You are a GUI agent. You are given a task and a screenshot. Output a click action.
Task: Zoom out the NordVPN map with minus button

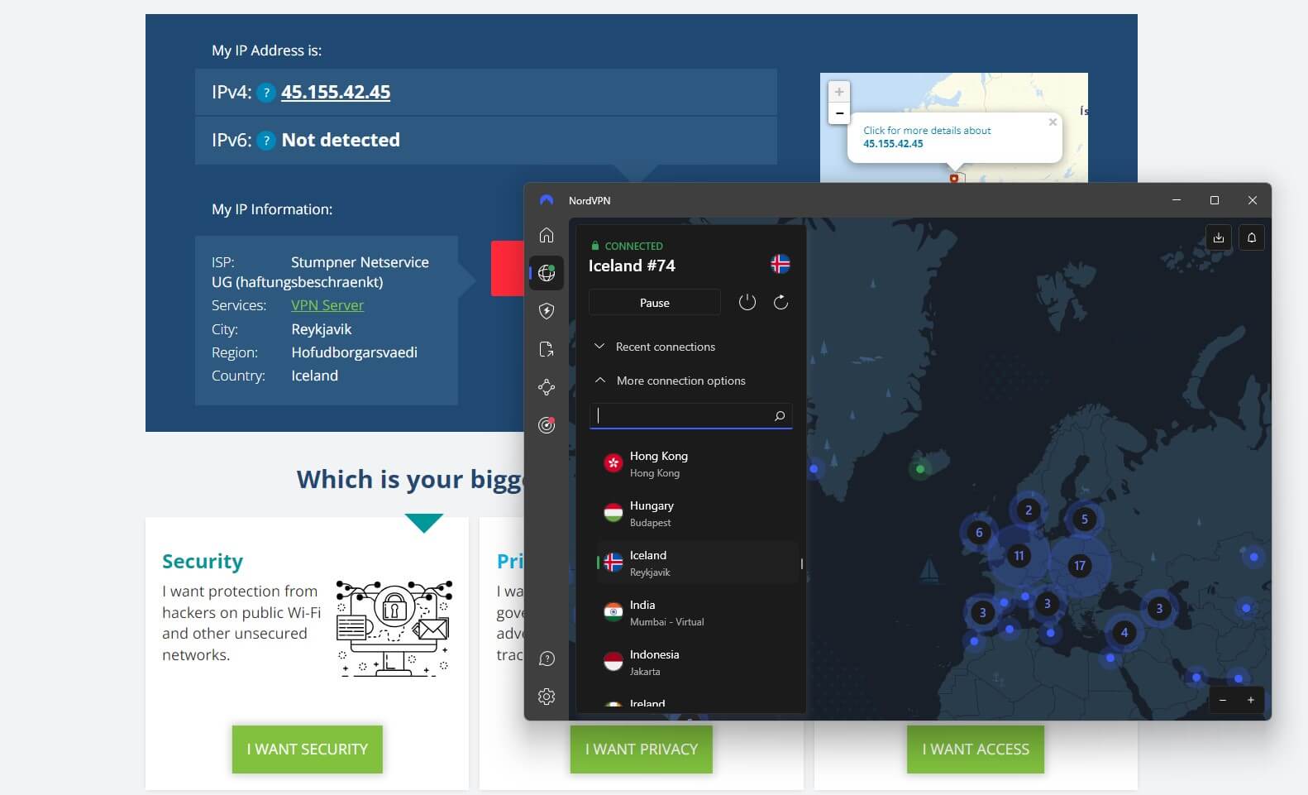tap(1223, 700)
